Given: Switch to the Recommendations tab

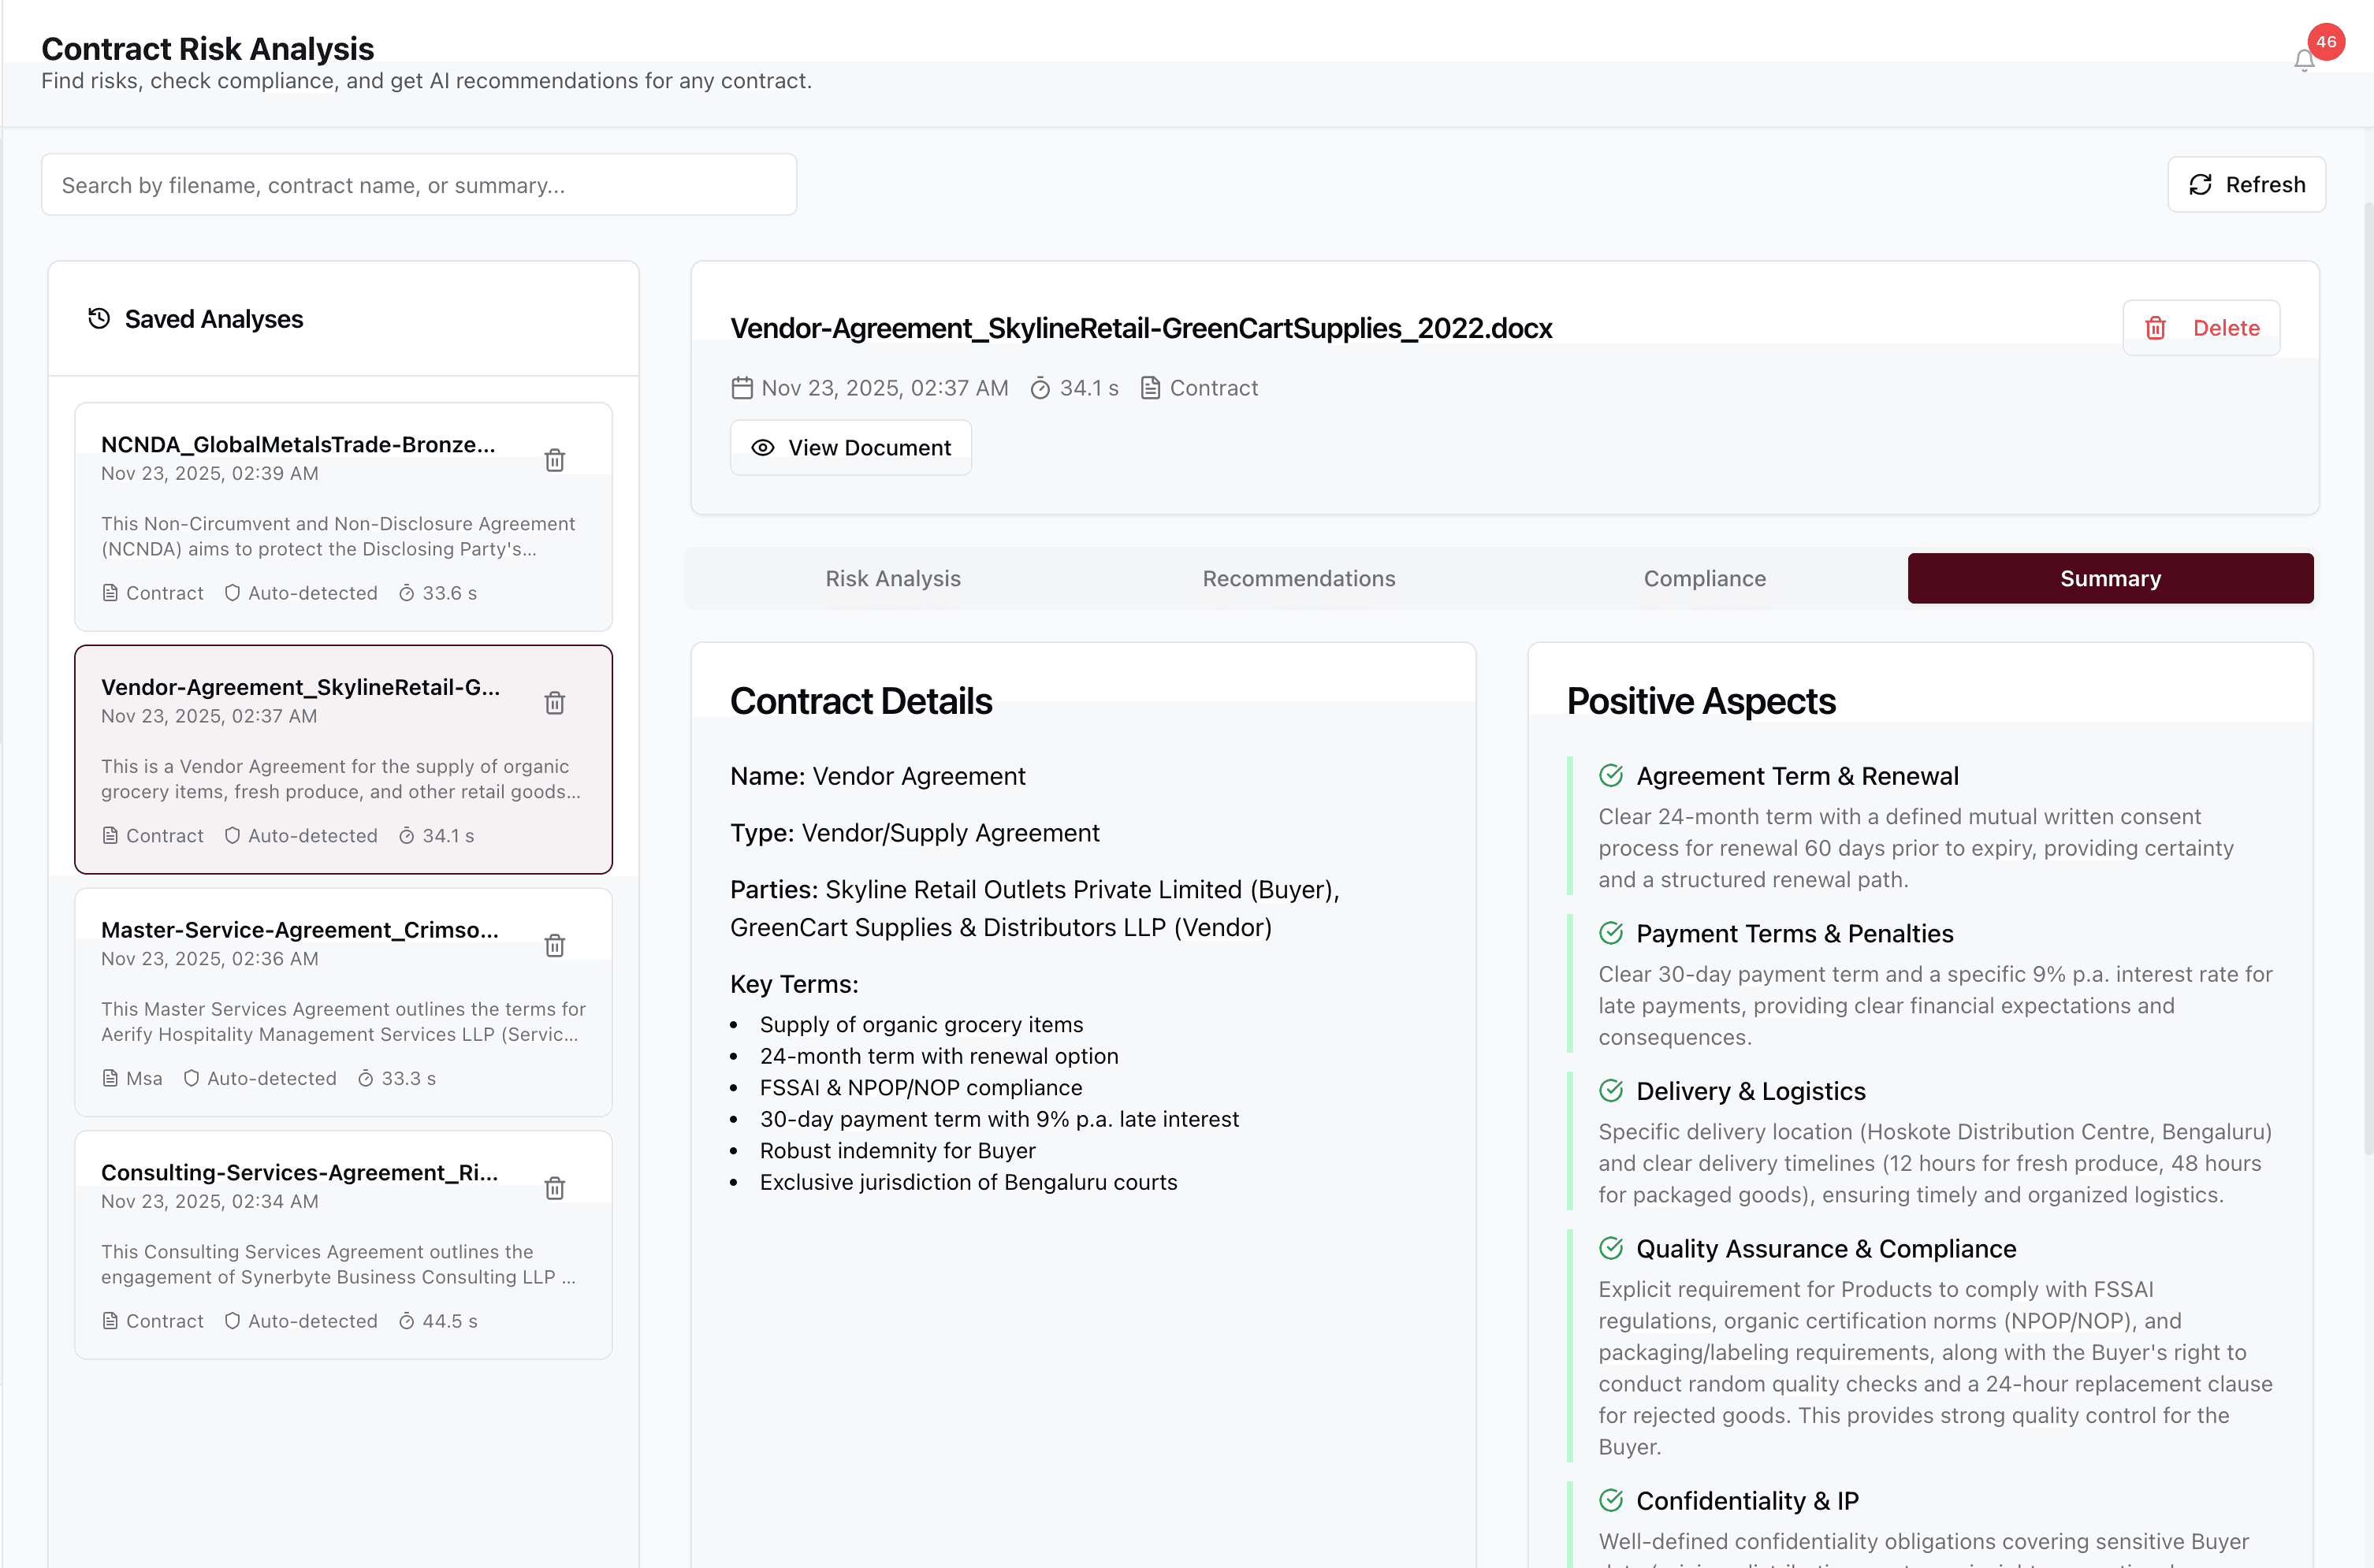Looking at the screenshot, I should tap(1298, 578).
